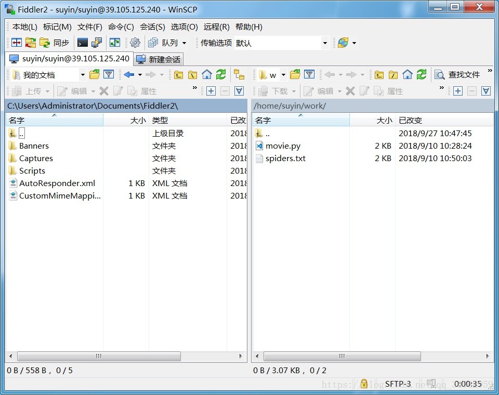This screenshot has height=395, width=499.
Task: Go to remote home directory icon
Action: point(408,74)
